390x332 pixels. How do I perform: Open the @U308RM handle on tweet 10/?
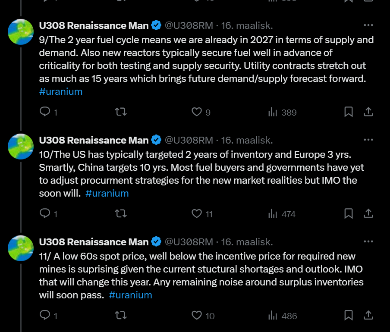pos(189,140)
